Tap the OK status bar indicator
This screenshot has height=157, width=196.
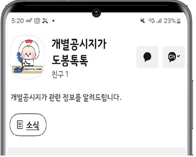(x=29, y=21)
